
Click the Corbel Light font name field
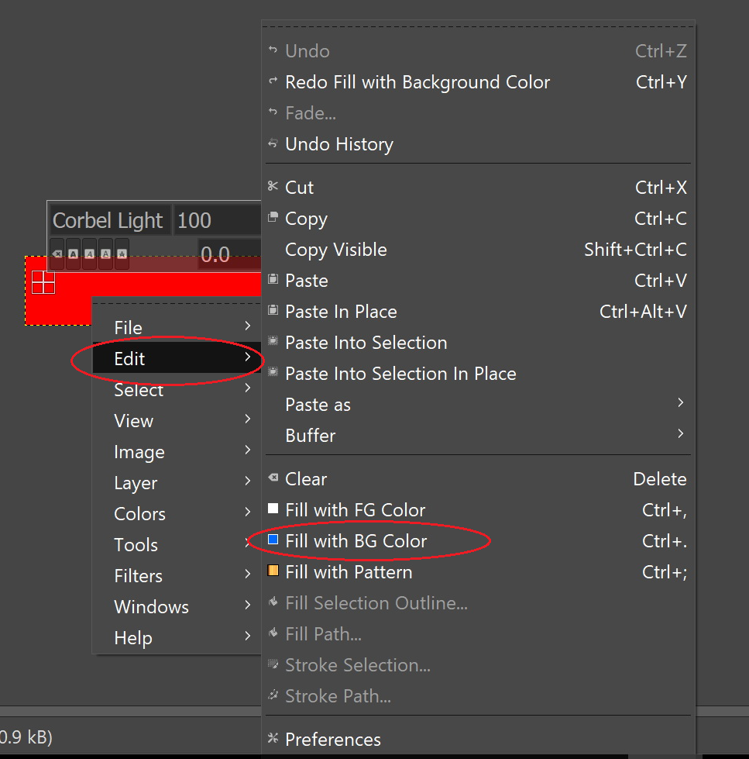click(108, 221)
